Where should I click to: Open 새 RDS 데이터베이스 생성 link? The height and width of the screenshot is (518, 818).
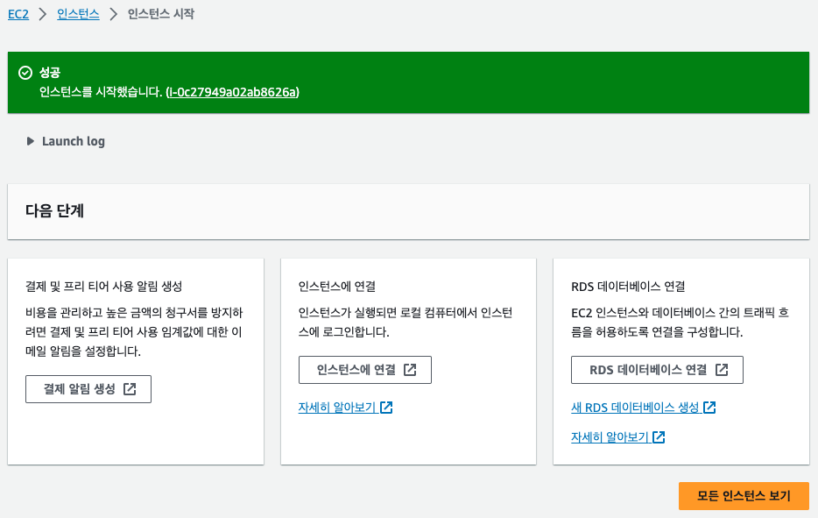[x=643, y=408]
